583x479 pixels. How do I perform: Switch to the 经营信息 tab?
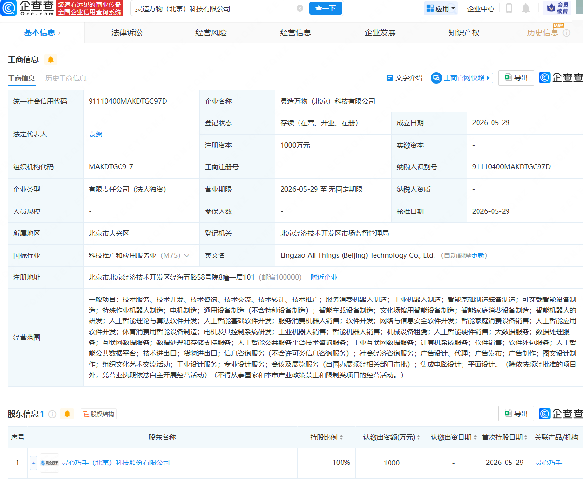(x=296, y=32)
